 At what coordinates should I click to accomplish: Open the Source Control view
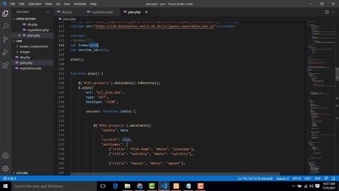(x=5, y=39)
